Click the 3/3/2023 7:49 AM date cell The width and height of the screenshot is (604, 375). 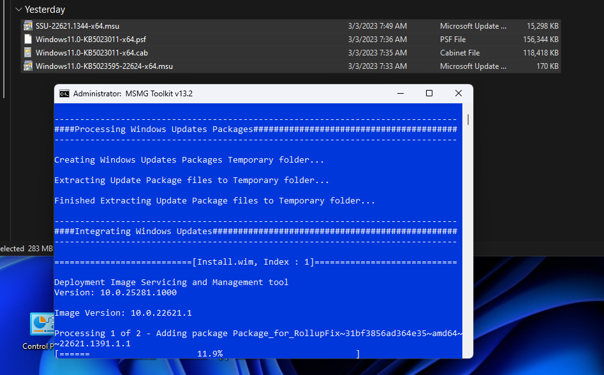pos(378,26)
